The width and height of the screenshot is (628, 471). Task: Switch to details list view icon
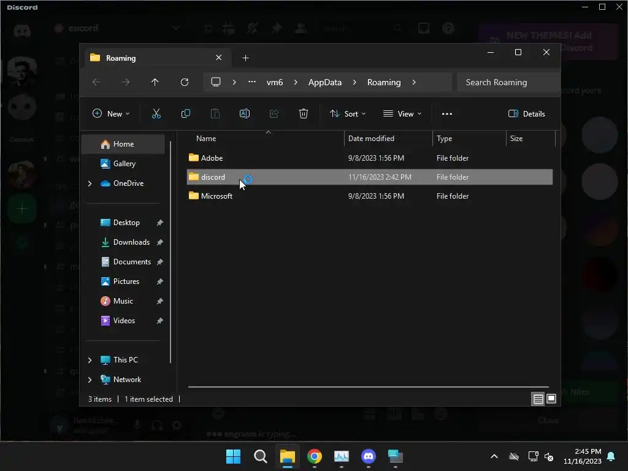click(538, 399)
